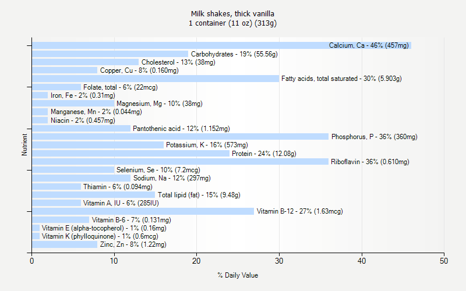Select the Iron, Fe - 2% (0.31mg) label
Image resolution: width=466 pixels, height=291 pixels.
tap(83, 95)
